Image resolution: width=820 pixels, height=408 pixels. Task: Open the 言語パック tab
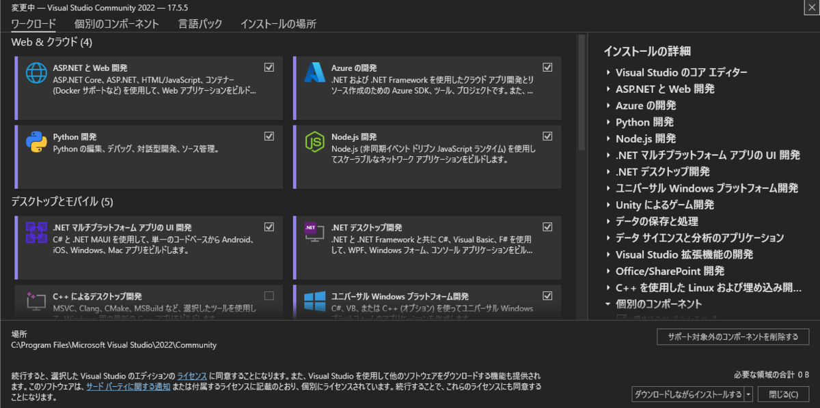[x=200, y=24]
